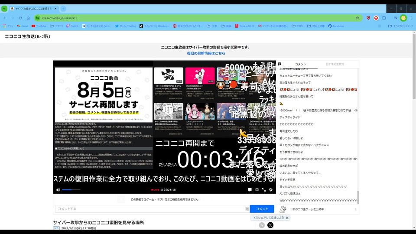This screenshot has width=416, height=234.
Task: Click the comment panel icon beside コメント tab
Action: point(279,64)
